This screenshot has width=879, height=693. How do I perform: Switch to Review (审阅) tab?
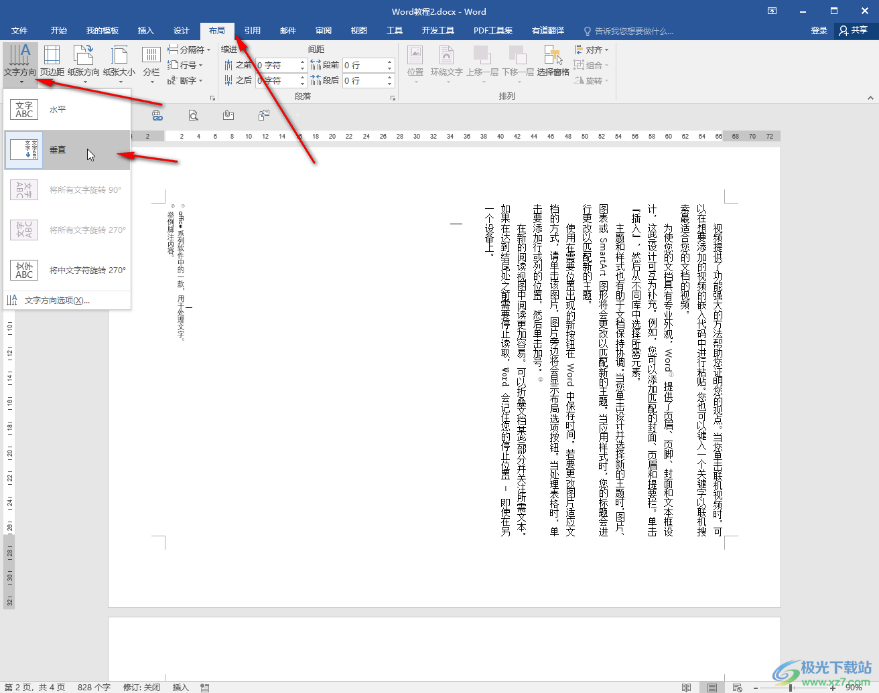[x=324, y=31]
